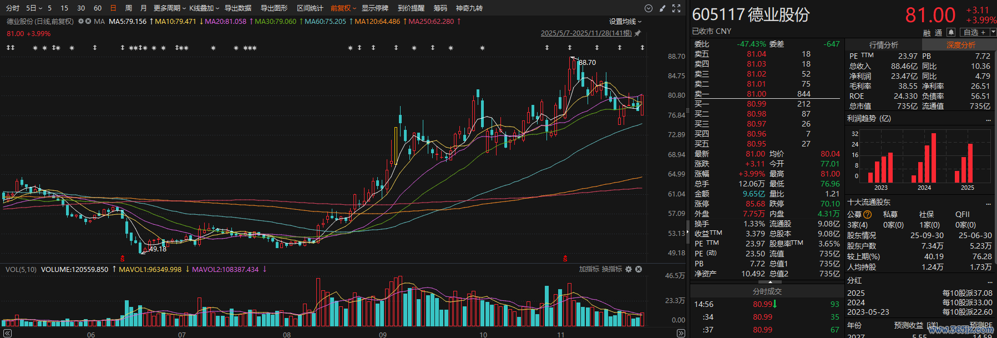Select 分时 intraday chart view
The image size is (997, 338).
click(x=13, y=8)
